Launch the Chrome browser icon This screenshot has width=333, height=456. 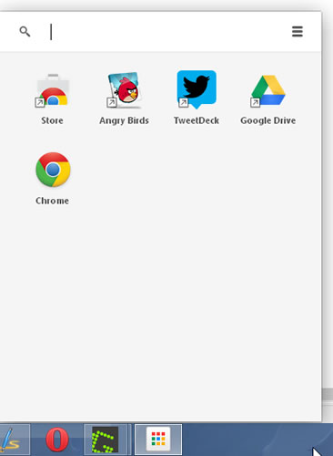pos(53,170)
